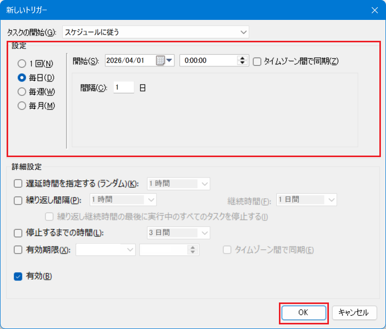Select the 毎週 radio button
Image resolution: width=386 pixels, height=329 pixels.
[21, 92]
